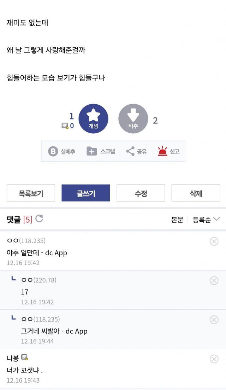The image size is (226, 390).
Task: Downvote the post with the 비추 arrow button
Action: tap(133, 118)
